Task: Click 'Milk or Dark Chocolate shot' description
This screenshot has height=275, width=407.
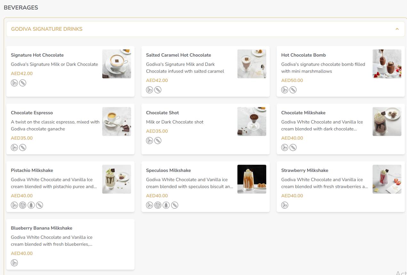Action: 175,122
